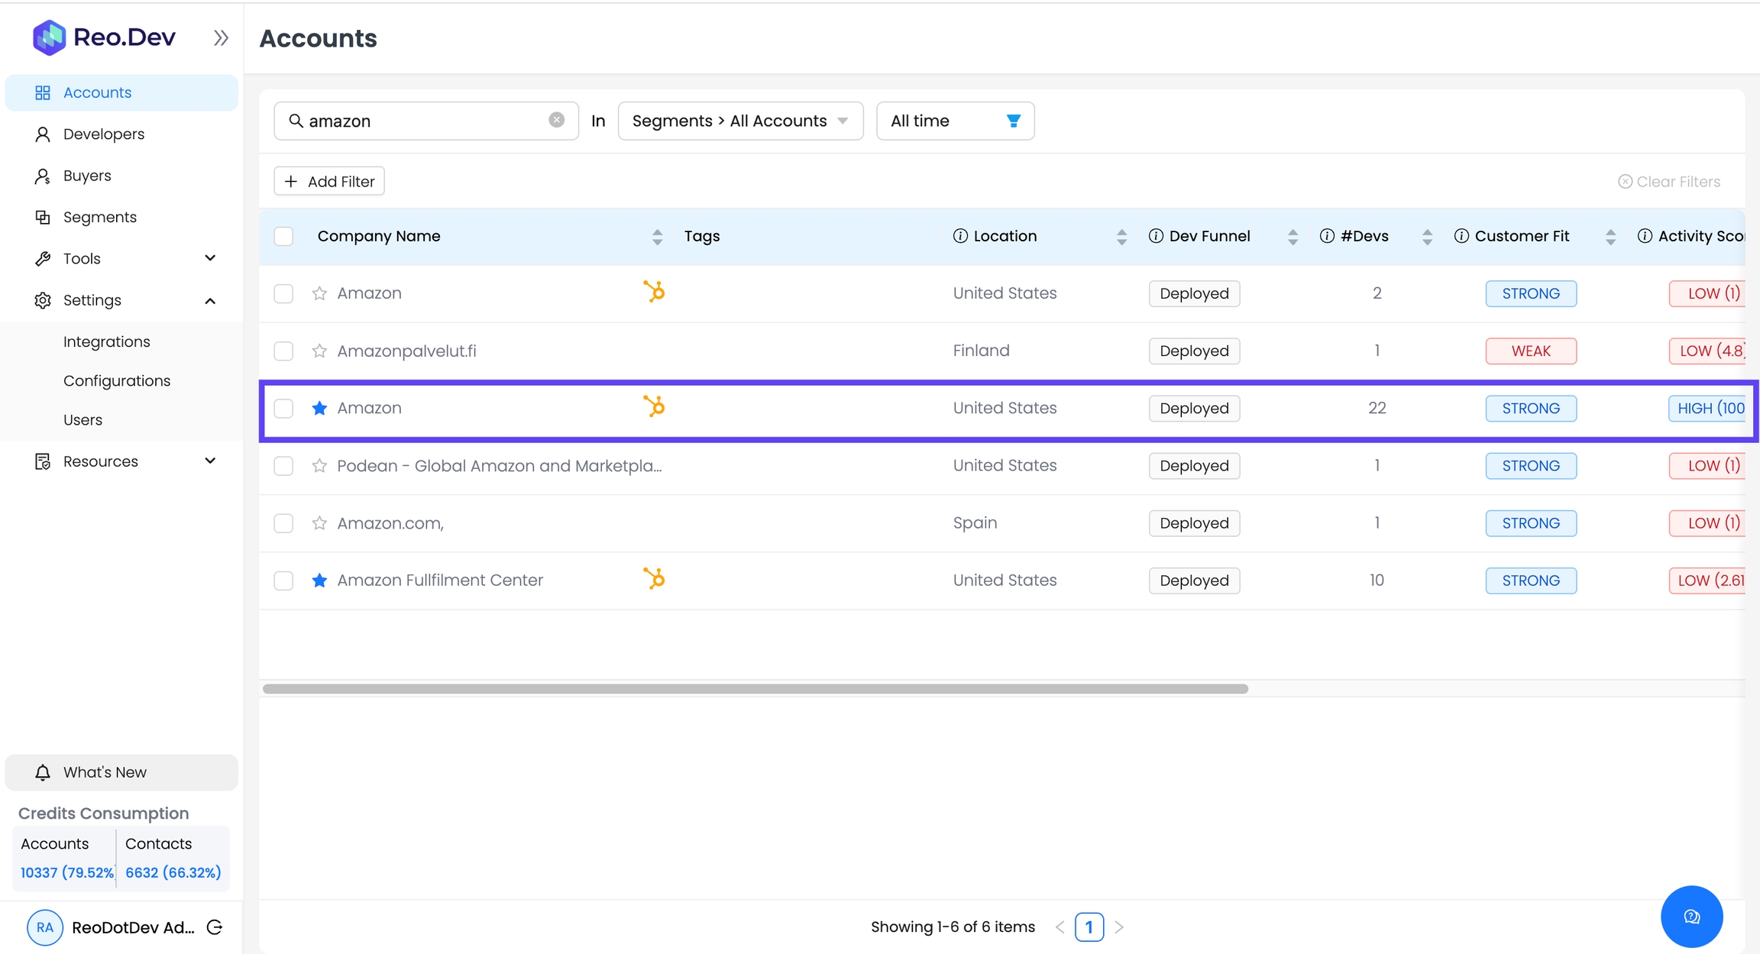Collapse sidebar with double chevron icon
Screen dimensions: 1760x954
[x=221, y=37]
